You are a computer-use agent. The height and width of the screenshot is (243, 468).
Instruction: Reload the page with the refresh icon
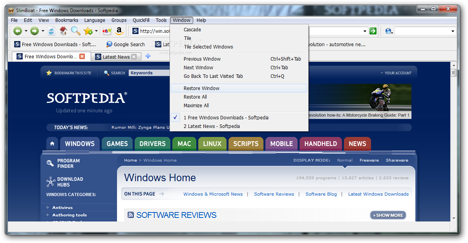pos(51,31)
